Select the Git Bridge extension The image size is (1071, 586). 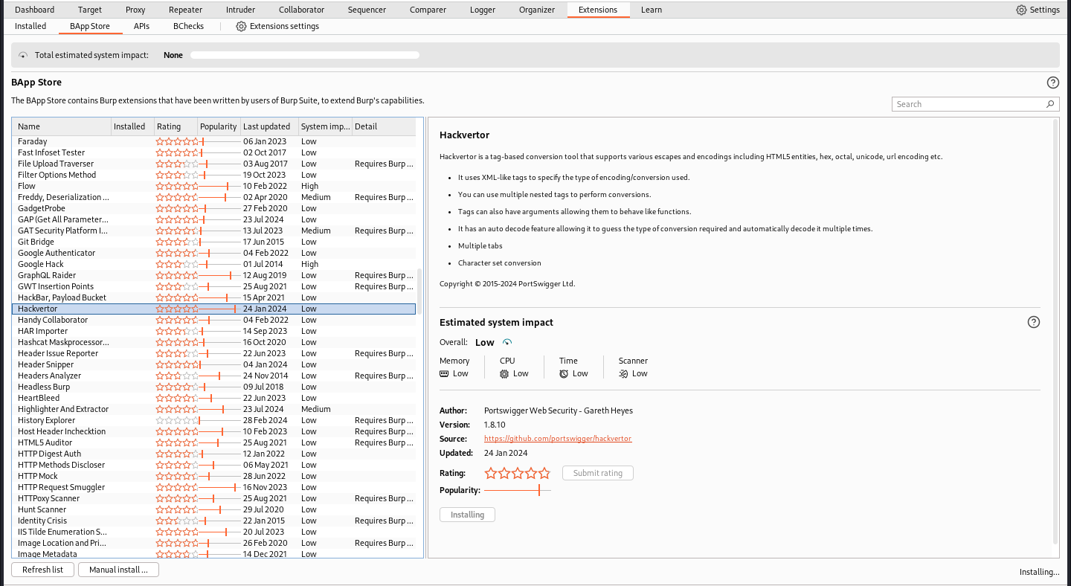click(x=214, y=242)
